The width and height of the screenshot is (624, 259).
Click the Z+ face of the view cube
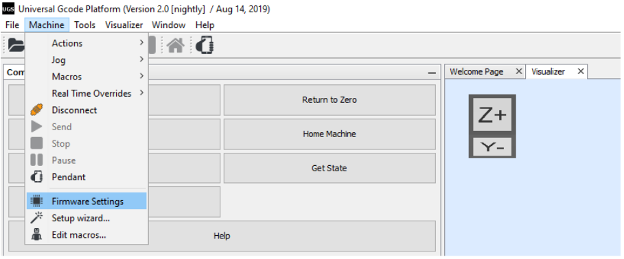point(492,116)
